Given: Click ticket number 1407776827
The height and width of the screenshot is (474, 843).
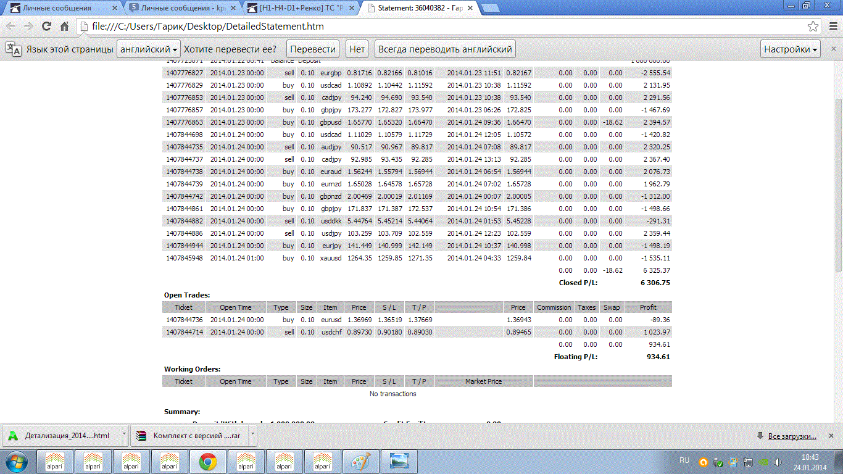Looking at the screenshot, I should [x=184, y=73].
